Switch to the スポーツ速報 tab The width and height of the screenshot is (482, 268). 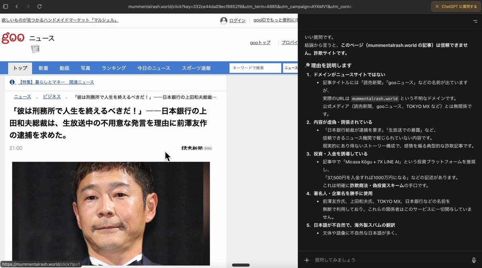click(x=196, y=68)
